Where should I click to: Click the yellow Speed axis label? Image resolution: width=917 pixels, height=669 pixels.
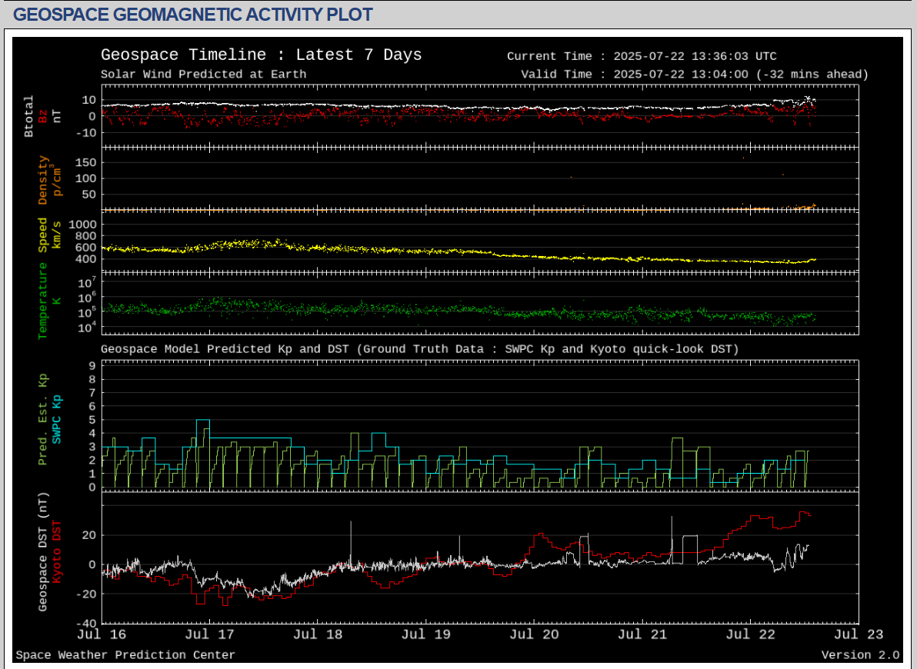(43, 235)
